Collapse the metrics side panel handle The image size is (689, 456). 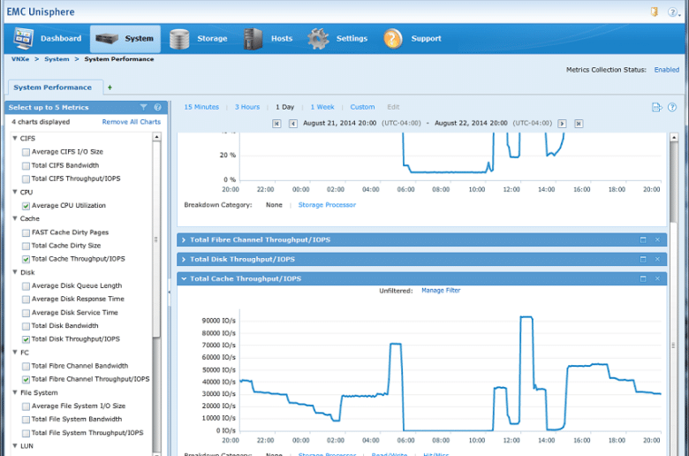pos(170,292)
